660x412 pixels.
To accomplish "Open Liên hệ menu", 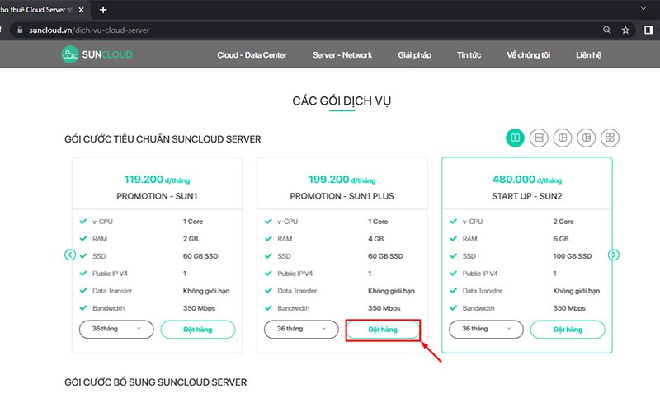I will [588, 55].
